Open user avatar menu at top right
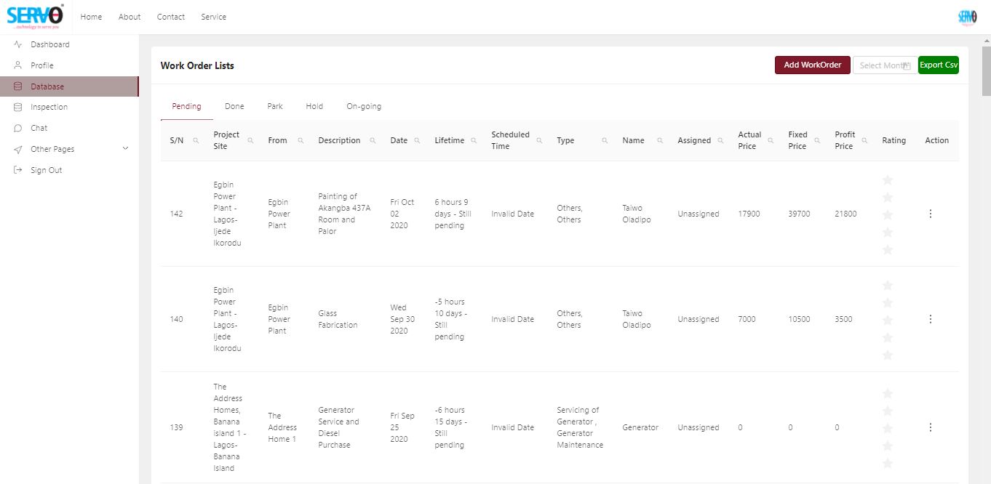The width and height of the screenshot is (991, 484). (x=967, y=17)
